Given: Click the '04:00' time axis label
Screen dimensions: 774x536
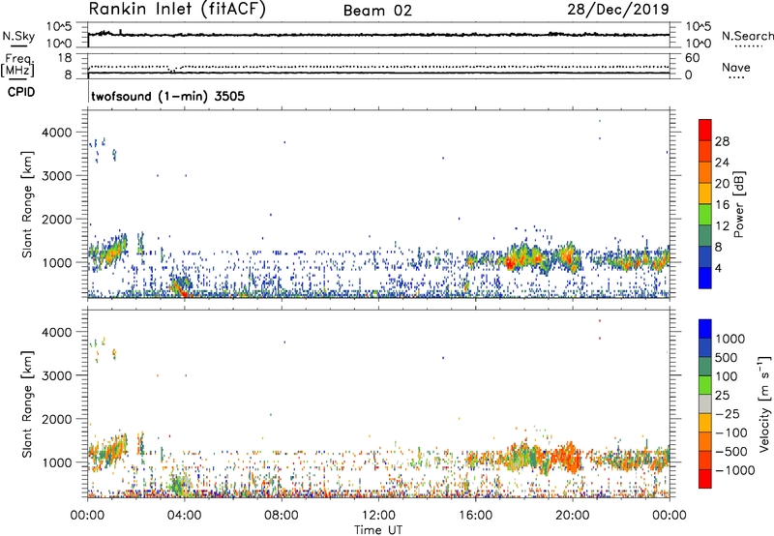Looking at the screenshot, I should pos(184,516).
